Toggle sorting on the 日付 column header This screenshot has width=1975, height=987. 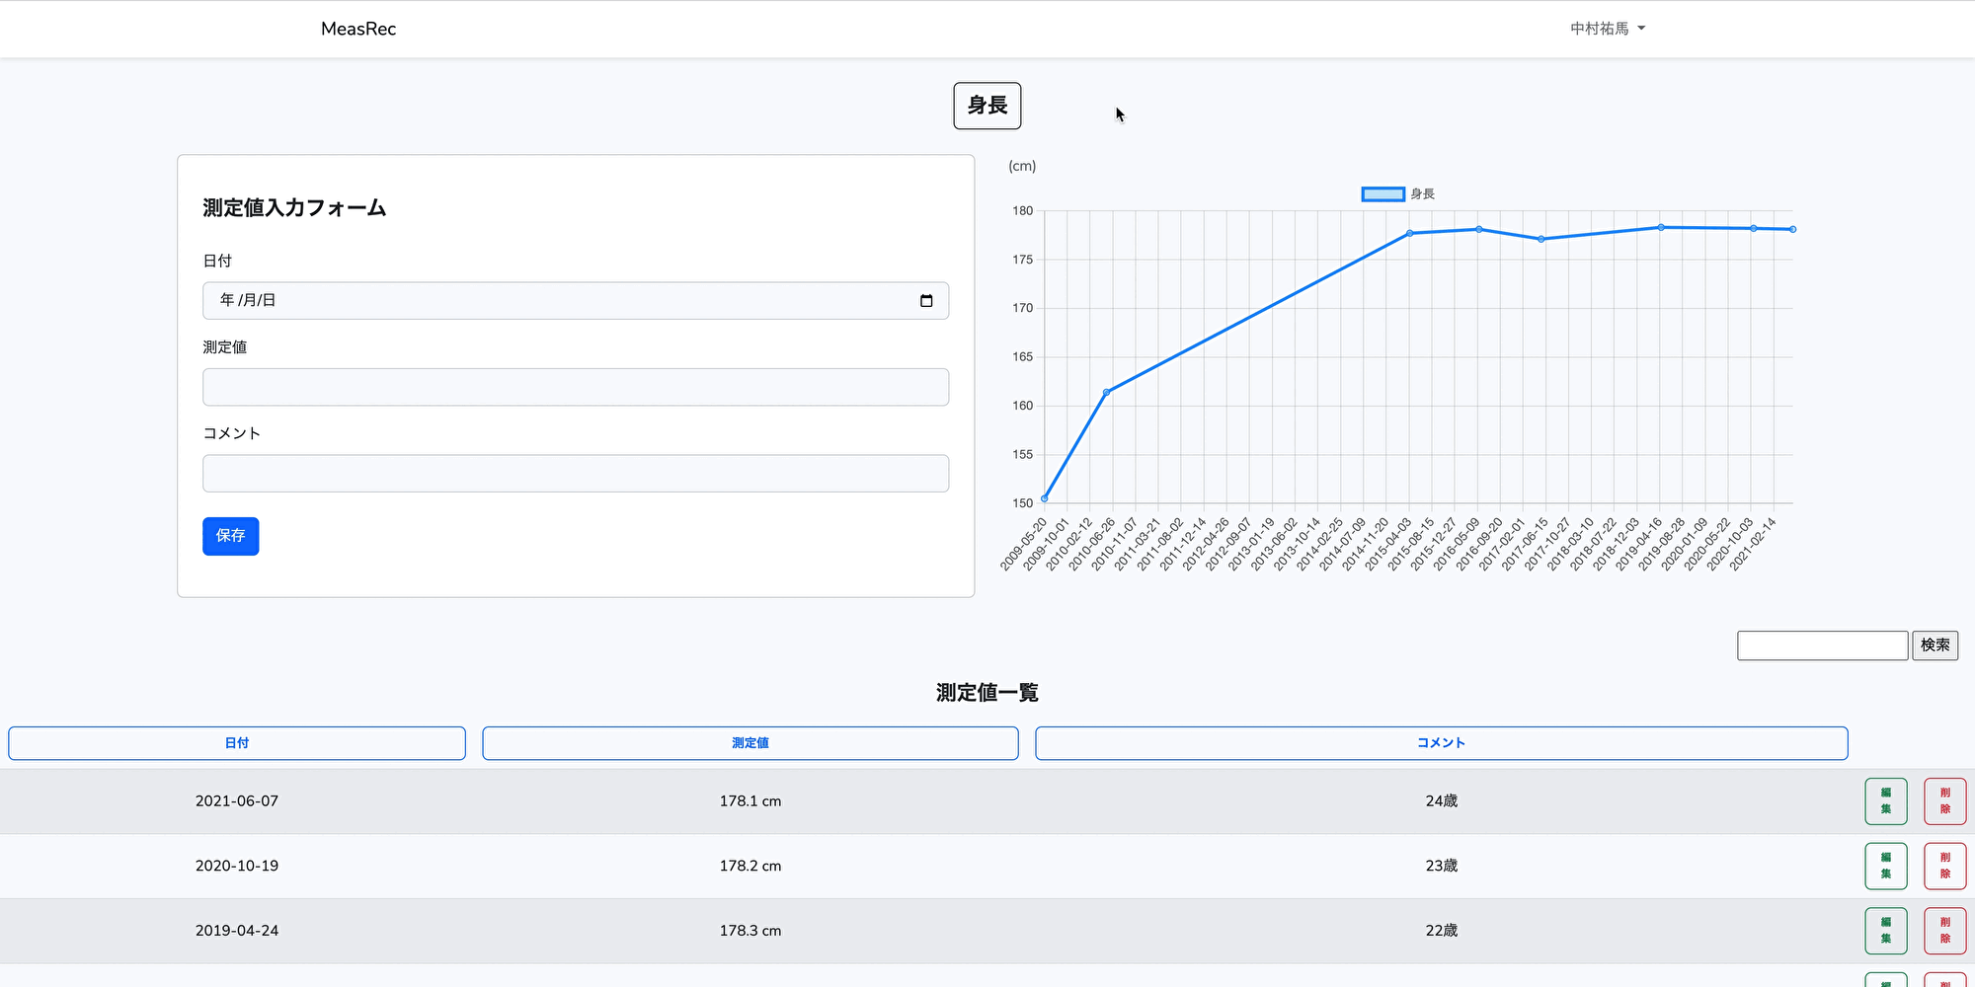(237, 743)
